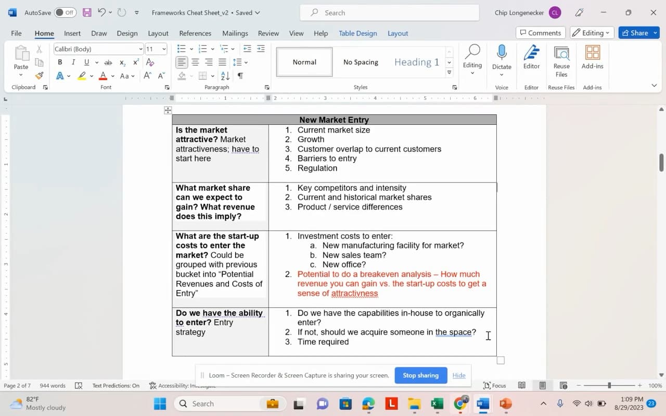Click the zoom slider in status bar
Viewport: 666px width, 416px height.
609,385
